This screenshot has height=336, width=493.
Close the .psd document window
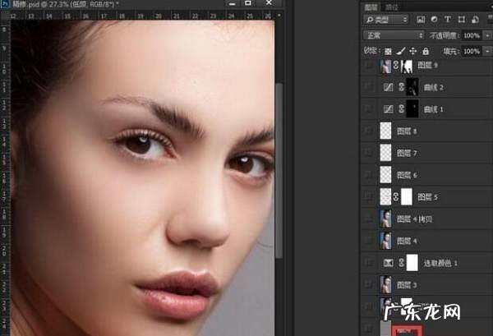click(269, 3)
